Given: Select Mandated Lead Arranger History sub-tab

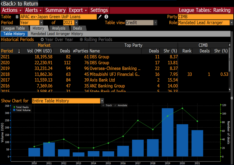Looking at the screenshot, I should (x=57, y=34).
